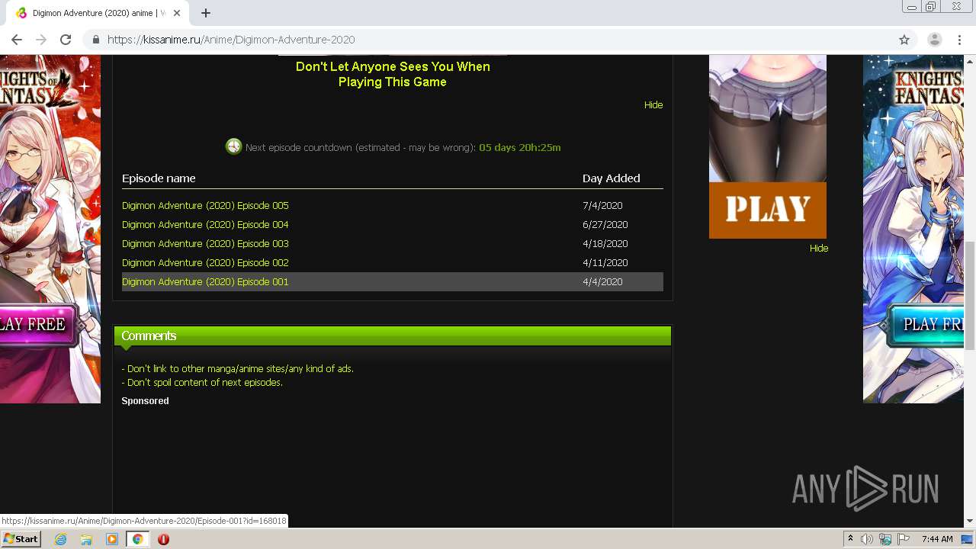Click the 'Day Added' column header
Screen dimensions: 976x549
point(612,178)
